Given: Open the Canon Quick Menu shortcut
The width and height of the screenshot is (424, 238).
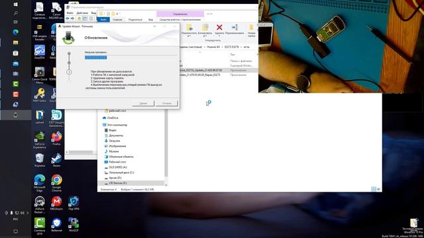Looking at the screenshot, I should (40, 75).
